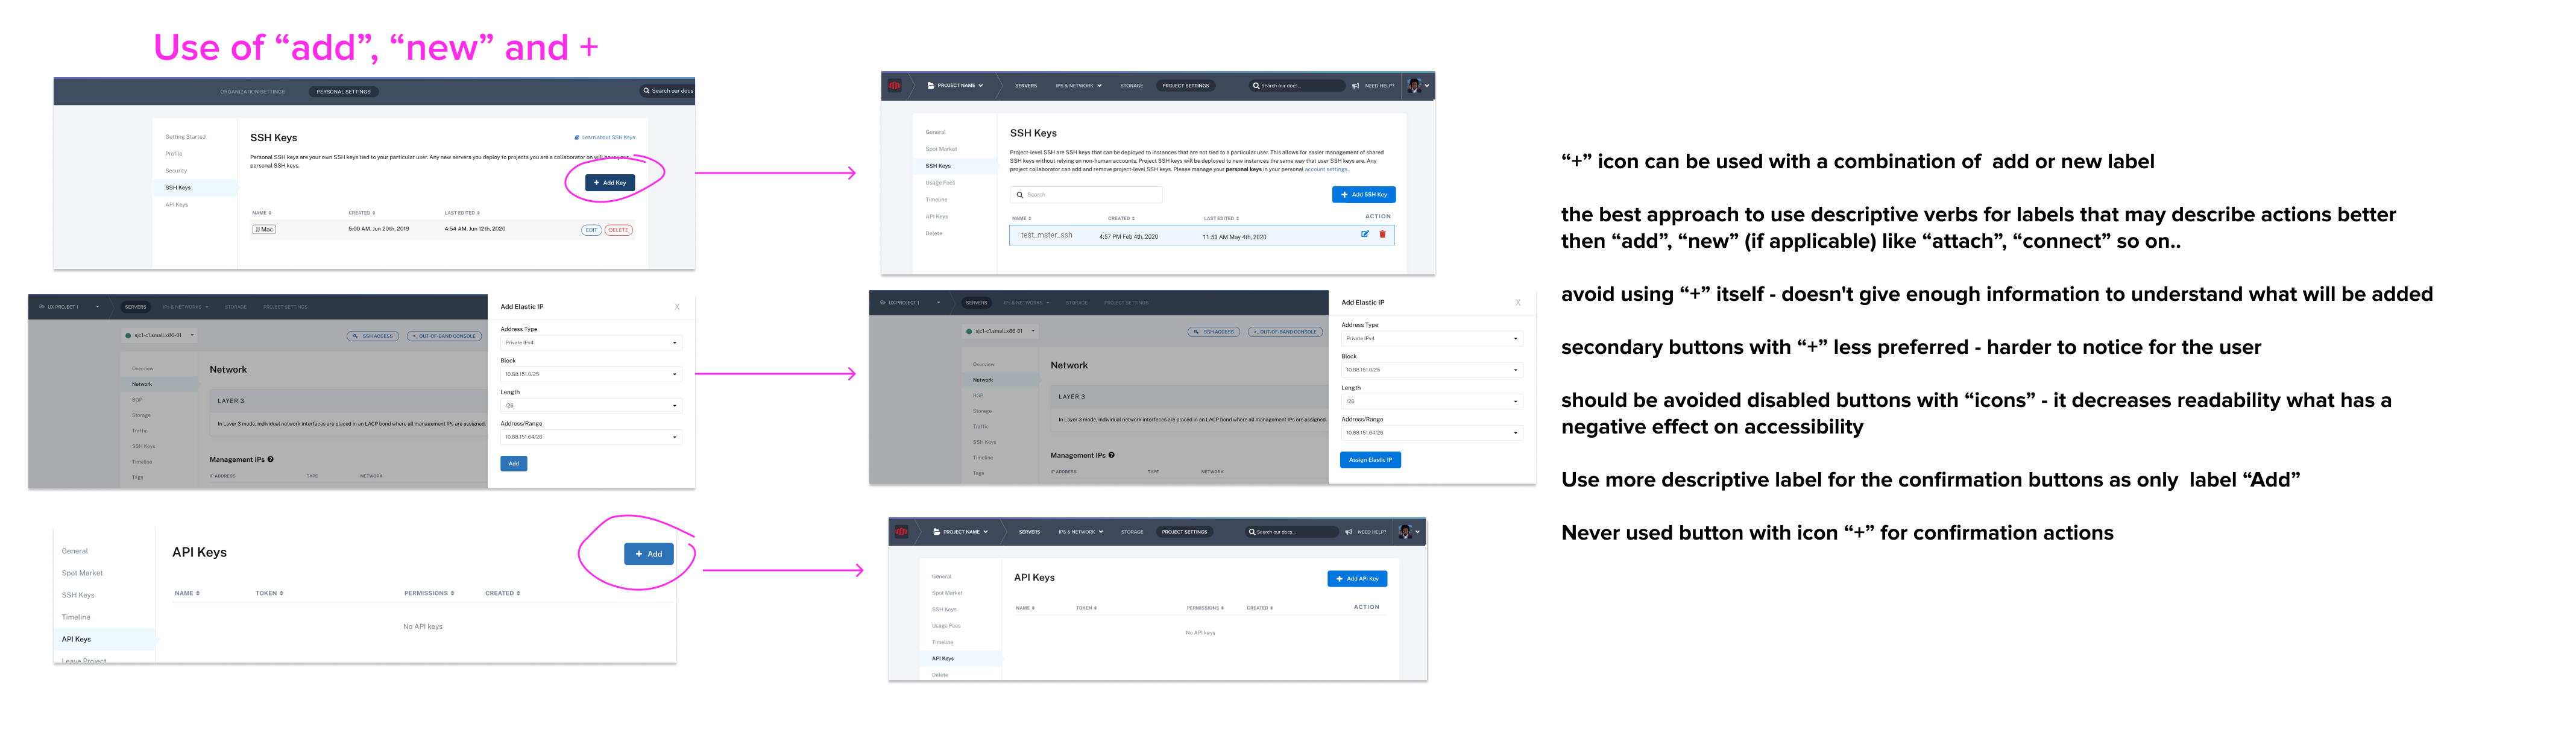Click book icon beside Learn about SSH Keys
The height and width of the screenshot is (747, 2576).
[577, 138]
